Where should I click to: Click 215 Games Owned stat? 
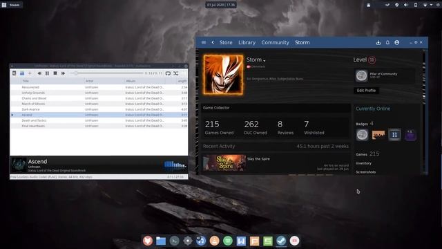pos(219,127)
